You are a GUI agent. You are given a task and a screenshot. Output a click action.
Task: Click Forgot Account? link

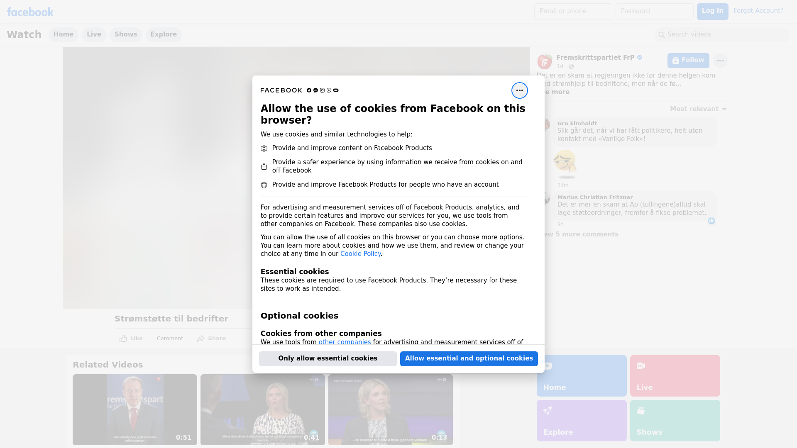(x=758, y=11)
